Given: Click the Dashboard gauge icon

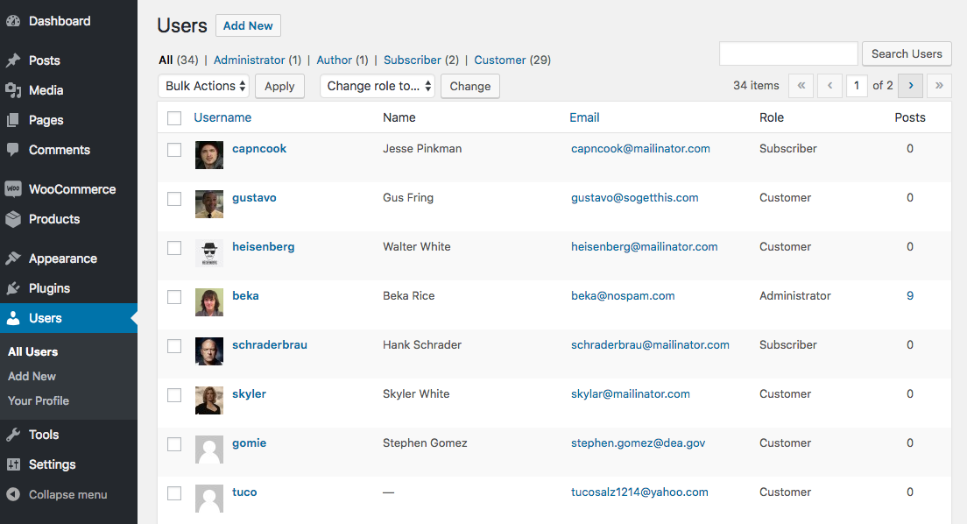Looking at the screenshot, I should click(13, 21).
